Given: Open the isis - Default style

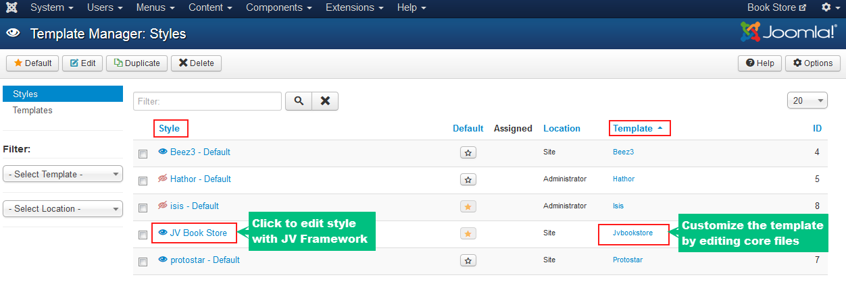Looking at the screenshot, I should [x=195, y=206].
